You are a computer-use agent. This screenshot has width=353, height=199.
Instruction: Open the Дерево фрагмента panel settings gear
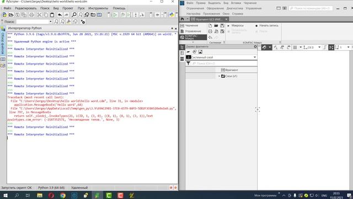tap(255, 46)
